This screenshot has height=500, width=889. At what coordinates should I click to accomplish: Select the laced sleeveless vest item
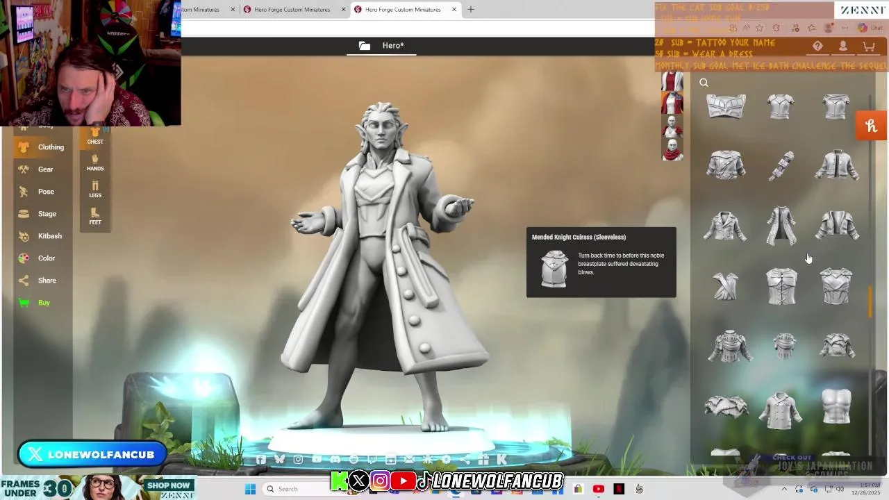[781, 286]
